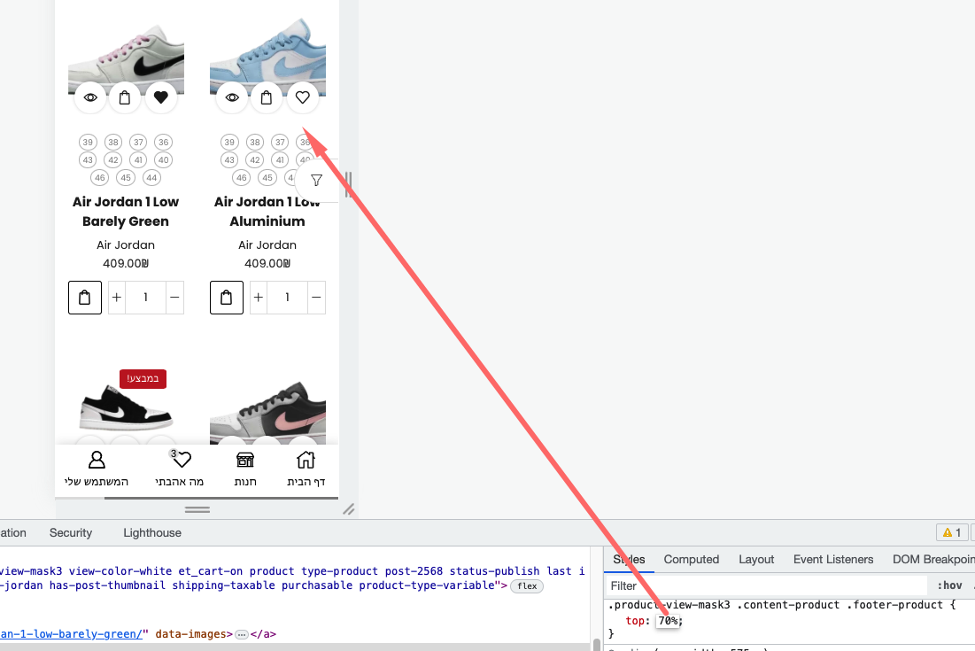Open the black and white shoe with sale badge
The width and height of the screenshot is (975, 651).
pyautogui.click(x=127, y=407)
